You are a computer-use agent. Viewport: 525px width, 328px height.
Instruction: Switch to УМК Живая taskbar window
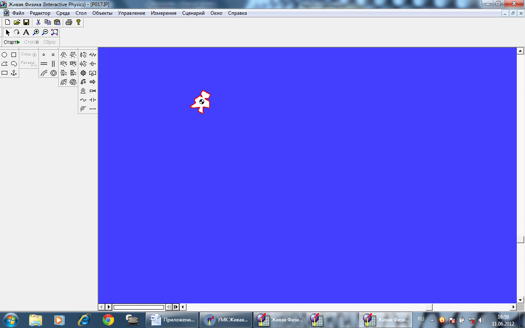226,320
